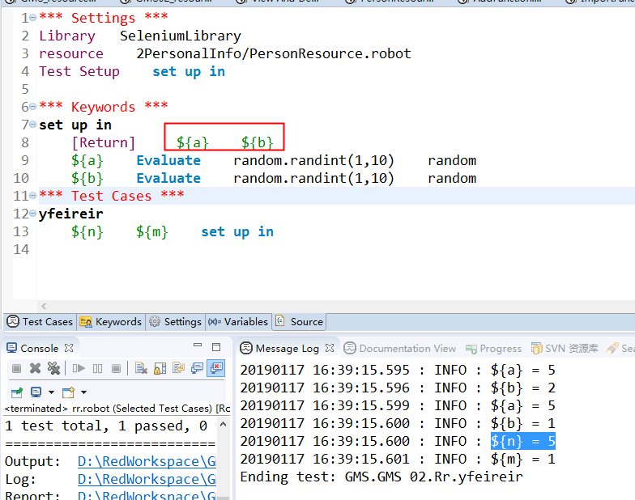Open the Output file link in Console
Screen dimensions: 635x500
pyautogui.click(x=147, y=461)
